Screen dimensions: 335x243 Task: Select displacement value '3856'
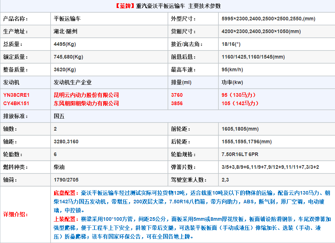pos(177,103)
